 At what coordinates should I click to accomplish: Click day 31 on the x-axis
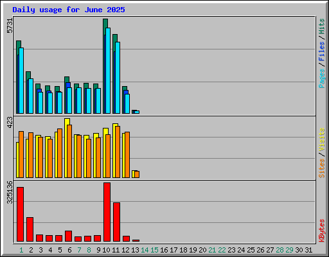coord(308,250)
